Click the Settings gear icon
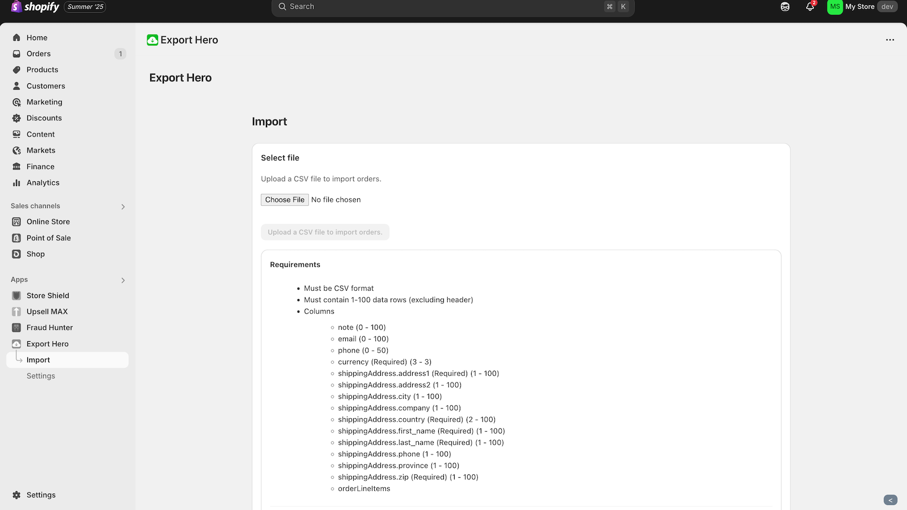The height and width of the screenshot is (510, 907). (16, 495)
